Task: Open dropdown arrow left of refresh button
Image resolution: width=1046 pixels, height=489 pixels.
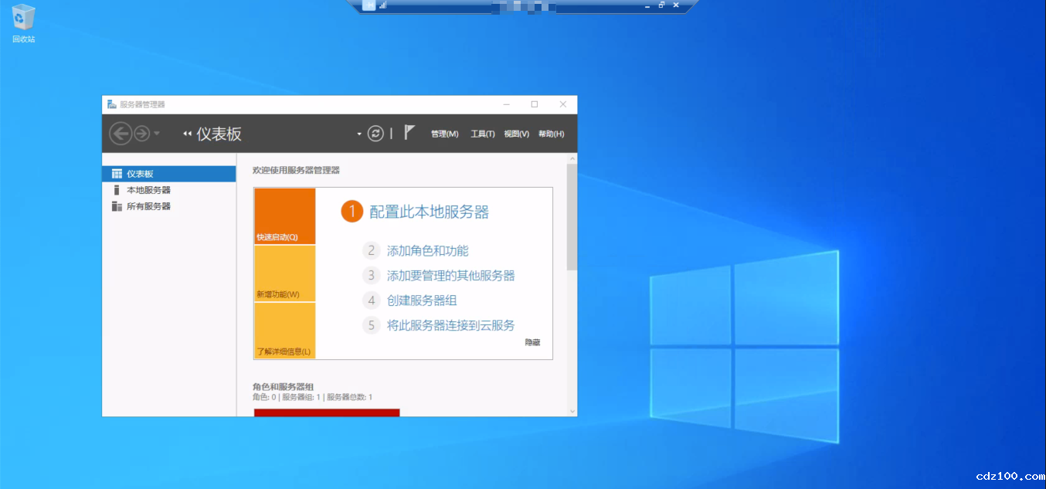Action: 359,134
